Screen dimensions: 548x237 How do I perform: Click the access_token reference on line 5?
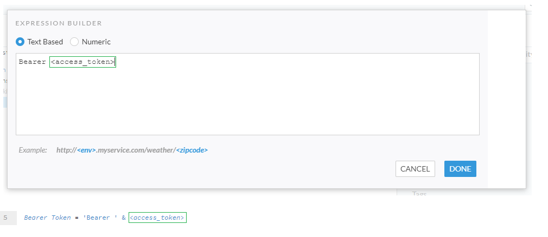(157, 218)
